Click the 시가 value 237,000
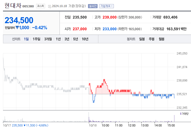 click(x=80, y=29)
